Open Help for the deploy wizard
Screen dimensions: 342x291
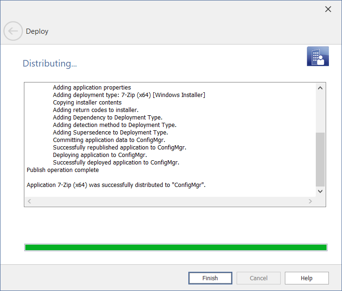(306, 278)
